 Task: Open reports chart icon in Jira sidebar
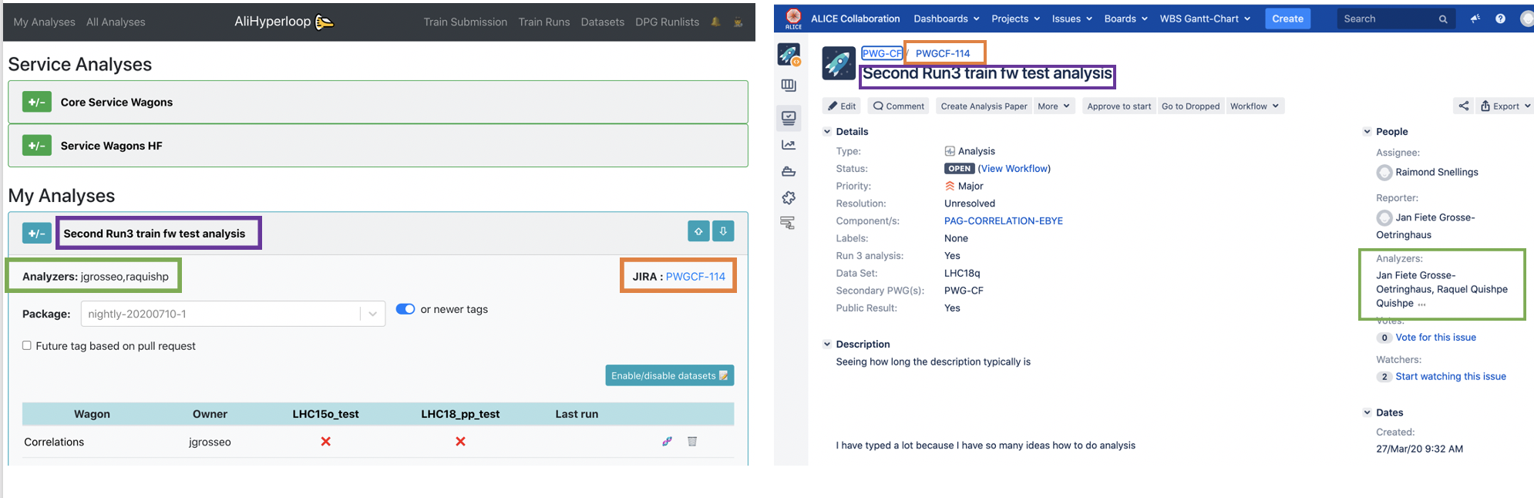pos(789,145)
